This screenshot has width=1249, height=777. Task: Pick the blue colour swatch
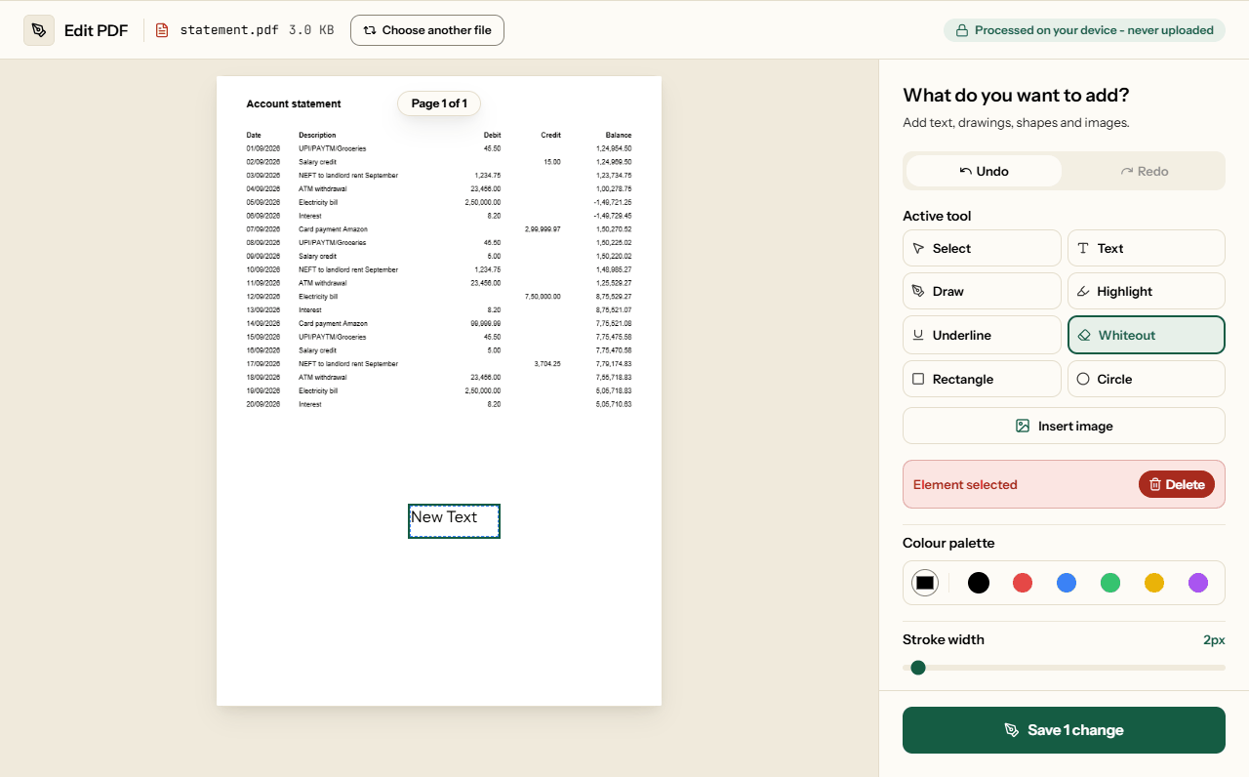1067,583
